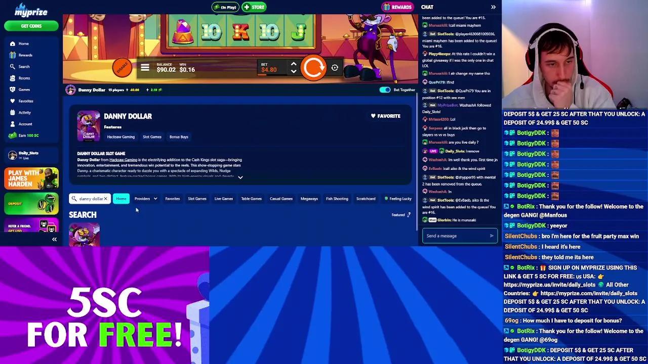648x364 pixels.
Task: Open the Games sidebar section
Action: (23, 89)
